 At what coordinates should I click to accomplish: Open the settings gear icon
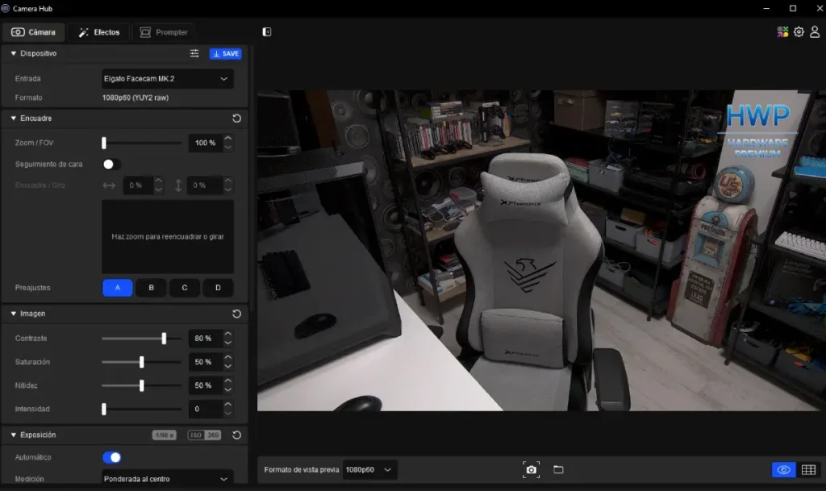point(799,32)
